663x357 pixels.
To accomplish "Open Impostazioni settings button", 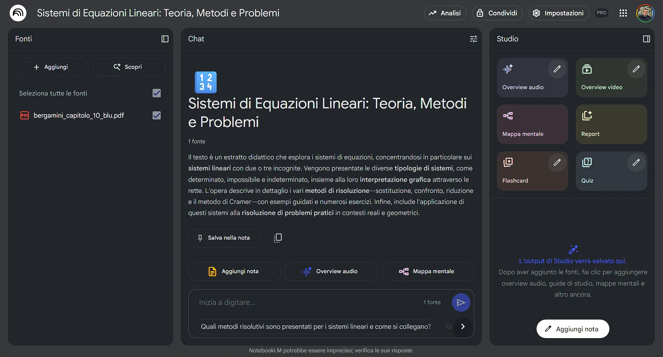I will pos(559,13).
